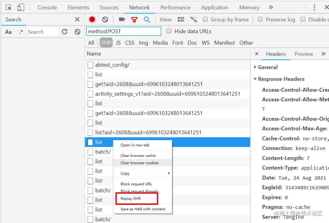Toggle match case Aa option

8,32
